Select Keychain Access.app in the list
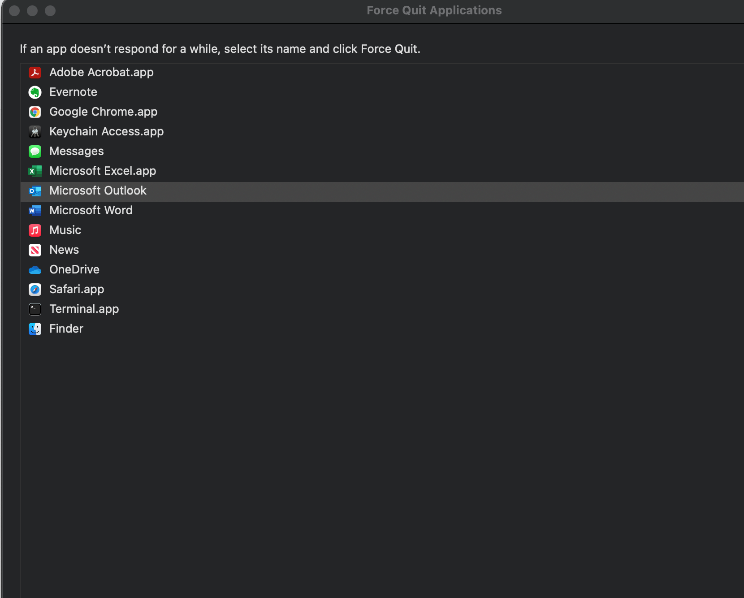Image resolution: width=744 pixels, height=598 pixels. click(106, 131)
